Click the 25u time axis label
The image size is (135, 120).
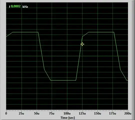[21, 113]
